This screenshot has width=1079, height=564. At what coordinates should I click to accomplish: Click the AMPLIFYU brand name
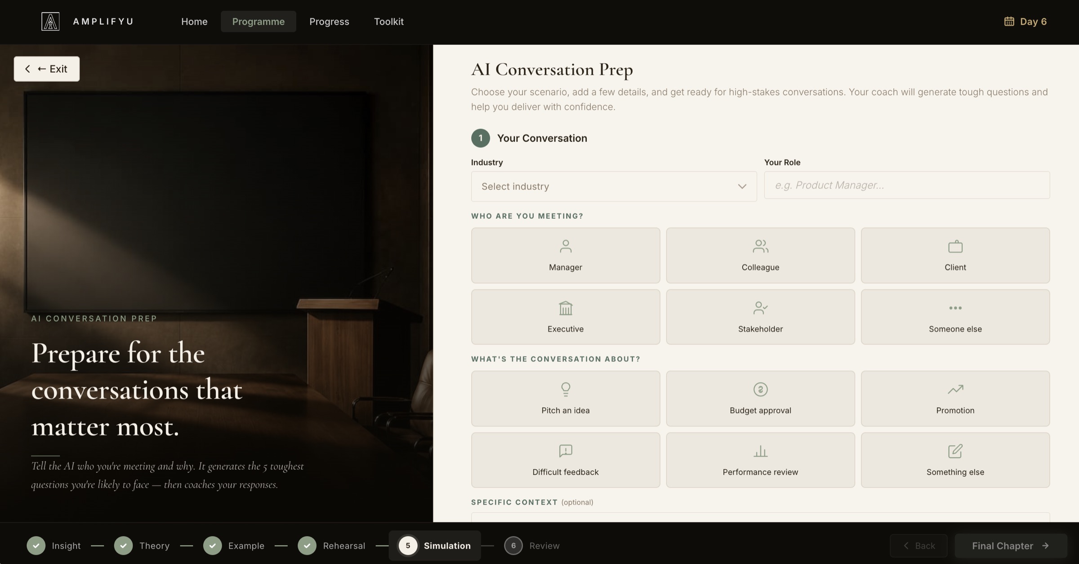coord(103,22)
